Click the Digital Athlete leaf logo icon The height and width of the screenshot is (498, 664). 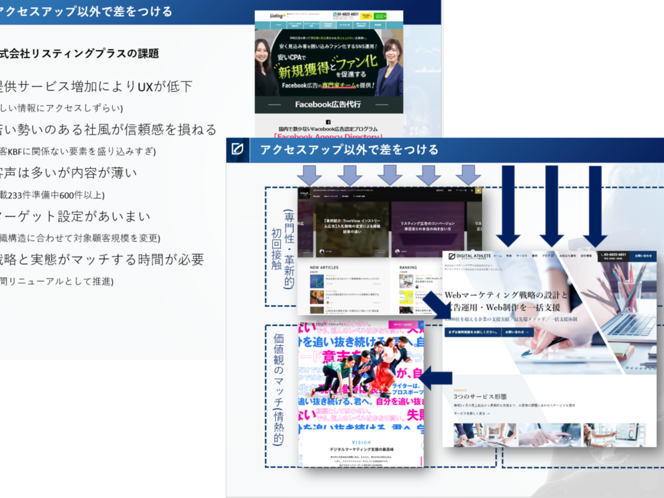452,256
